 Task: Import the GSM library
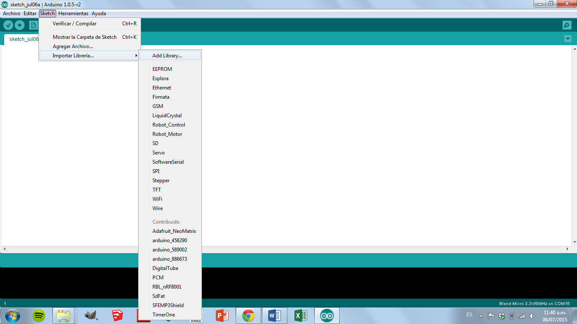point(170,106)
